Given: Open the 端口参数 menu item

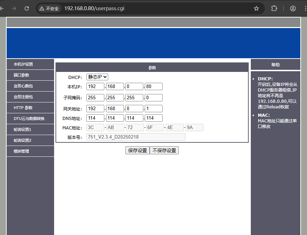Looking at the screenshot, I should 30,75.
